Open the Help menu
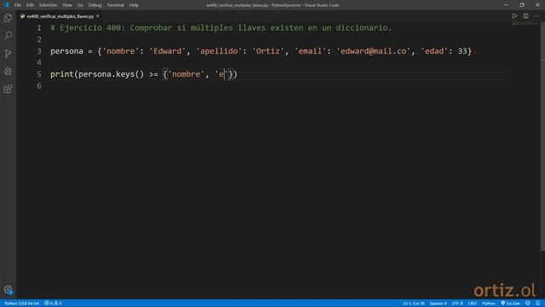Viewport: 545px width, 307px height. 134,5
